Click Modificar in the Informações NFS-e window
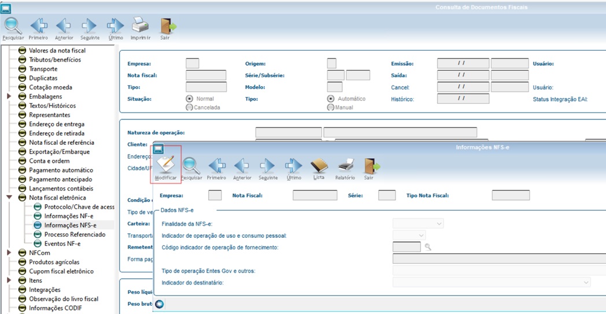 [166, 168]
